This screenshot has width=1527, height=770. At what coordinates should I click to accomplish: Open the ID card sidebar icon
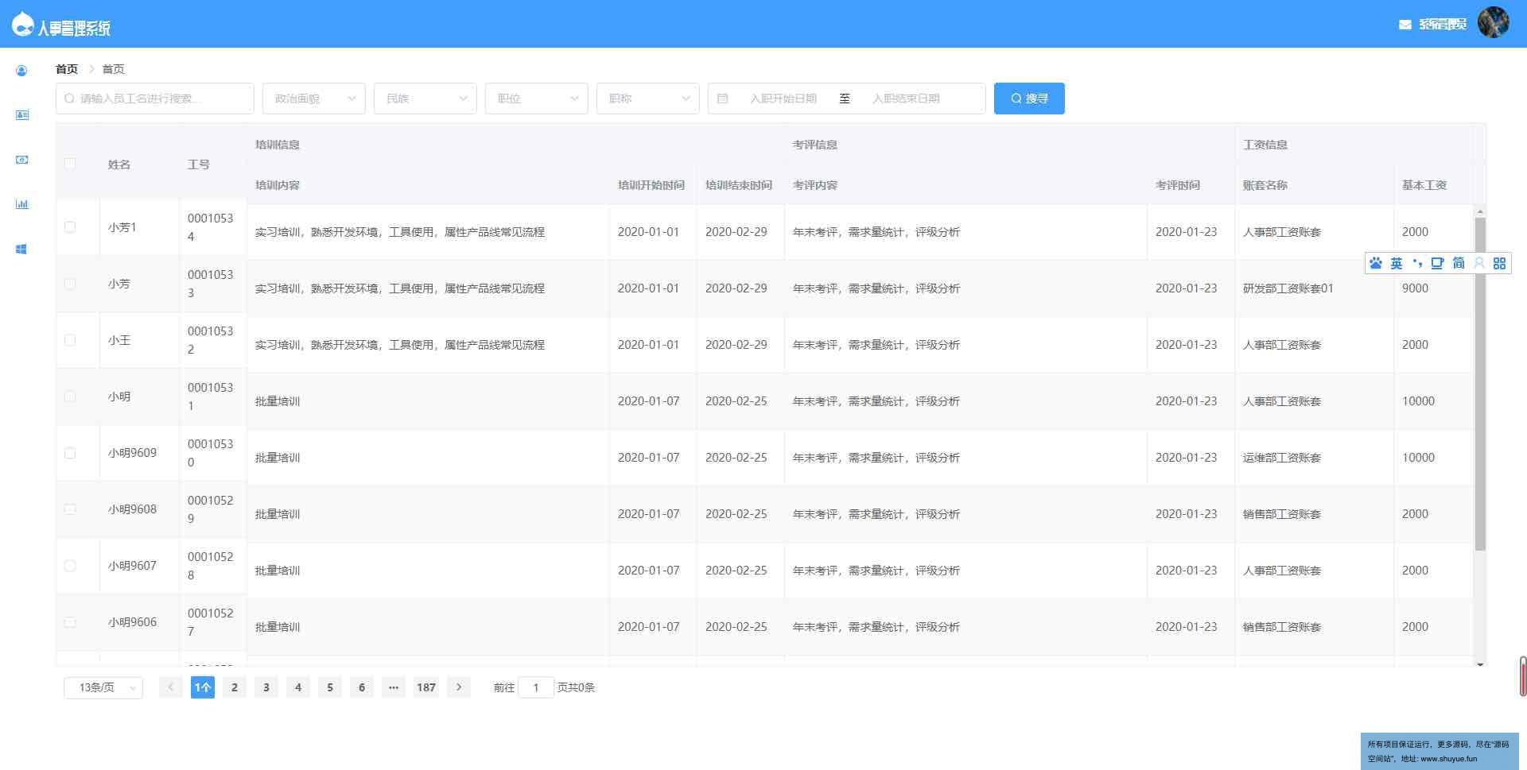[x=21, y=115]
